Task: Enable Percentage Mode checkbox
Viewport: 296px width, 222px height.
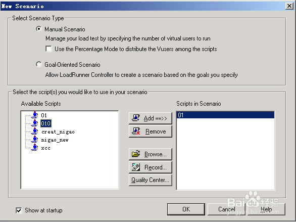Action: pyautogui.click(x=48, y=49)
